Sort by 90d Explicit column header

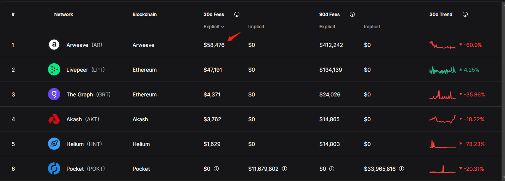[x=327, y=27]
